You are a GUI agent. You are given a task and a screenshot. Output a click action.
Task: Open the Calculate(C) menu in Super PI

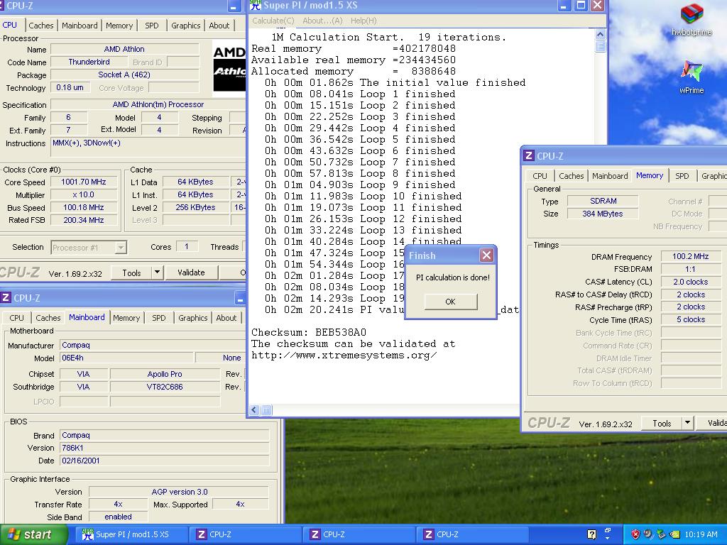(x=273, y=21)
